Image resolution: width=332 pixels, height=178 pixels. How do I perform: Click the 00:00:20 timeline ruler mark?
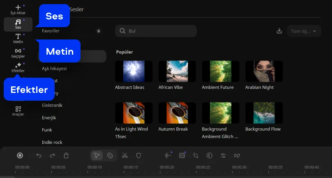167,167
